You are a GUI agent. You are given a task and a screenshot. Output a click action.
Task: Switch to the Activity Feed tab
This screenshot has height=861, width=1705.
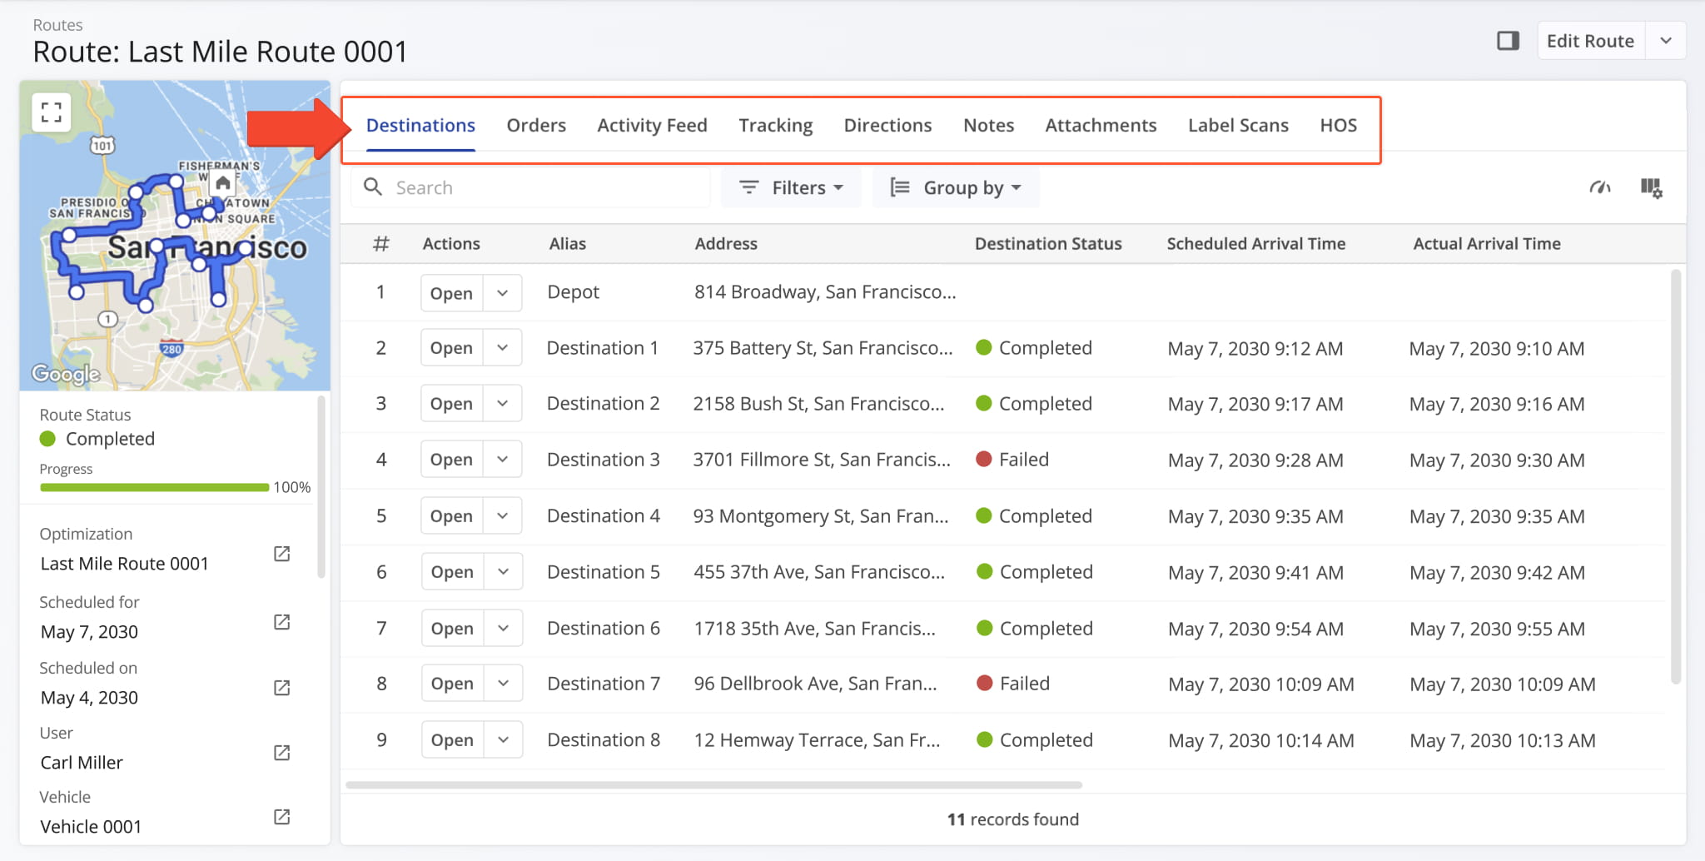pos(652,126)
